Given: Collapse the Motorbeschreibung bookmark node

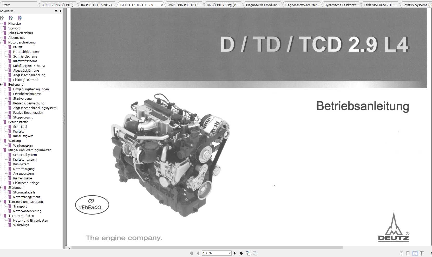Looking at the screenshot, I should (1, 42).
